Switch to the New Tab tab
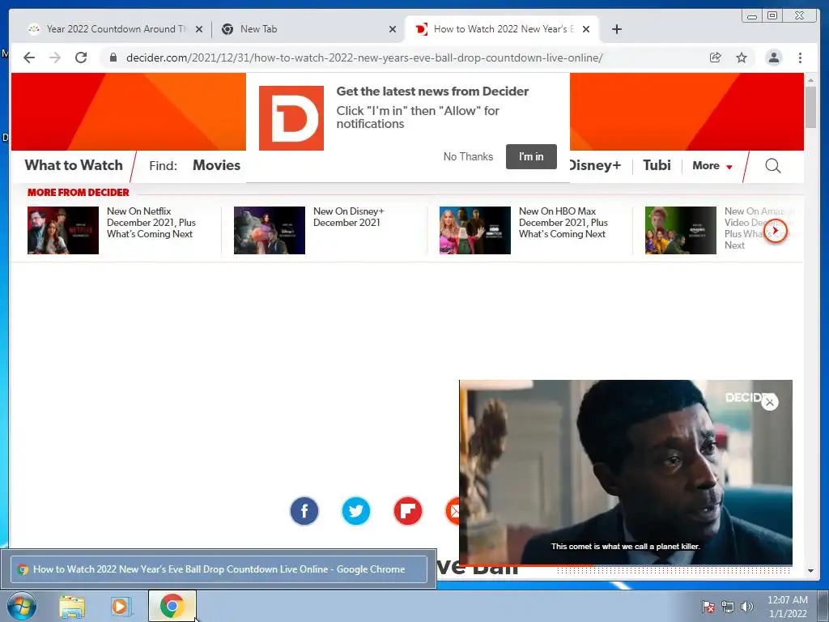 (307, 29)
